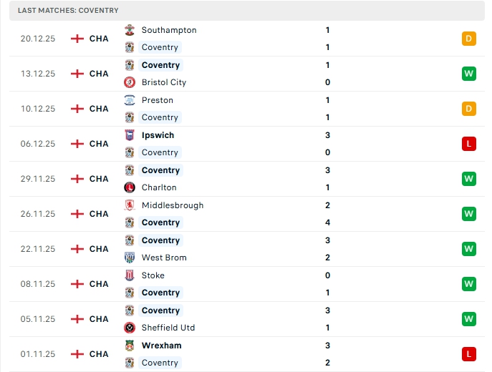Open the Middlesbrough team link
Viewport: 492px width, 372px height.
(173, 205)
